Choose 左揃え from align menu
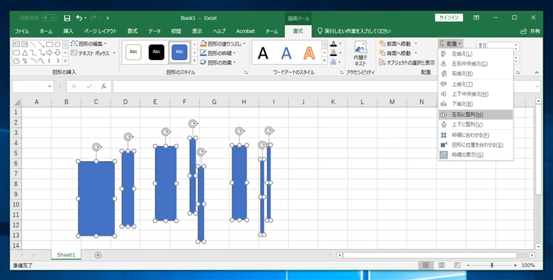553x280 pixels. [476, 54]
